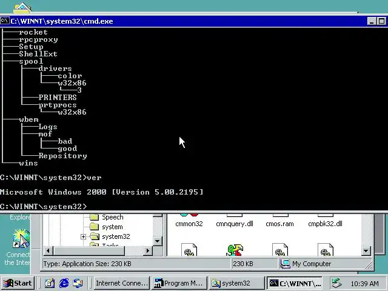Viewport: 388px width, 291px height.
Task: Select the cmos.ram file
Action: (x=279, y=224)
